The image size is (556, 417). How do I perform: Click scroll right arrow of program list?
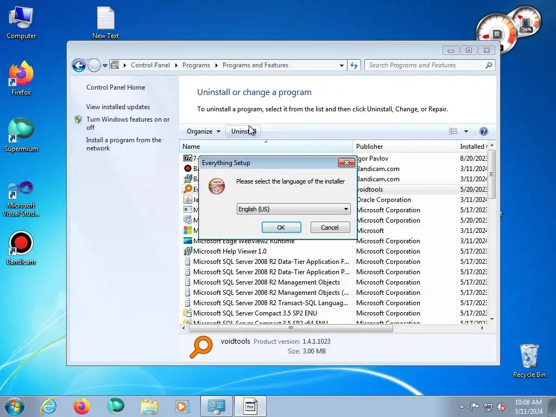point(482,328)
